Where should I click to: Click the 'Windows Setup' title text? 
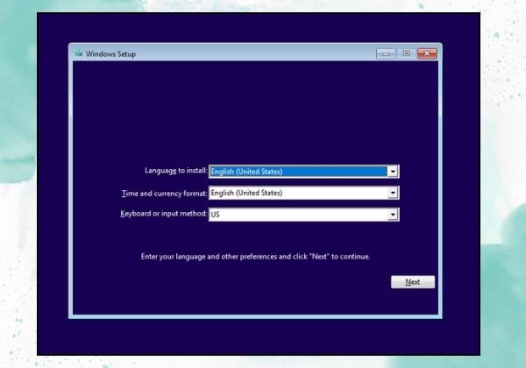coord(110,54)
